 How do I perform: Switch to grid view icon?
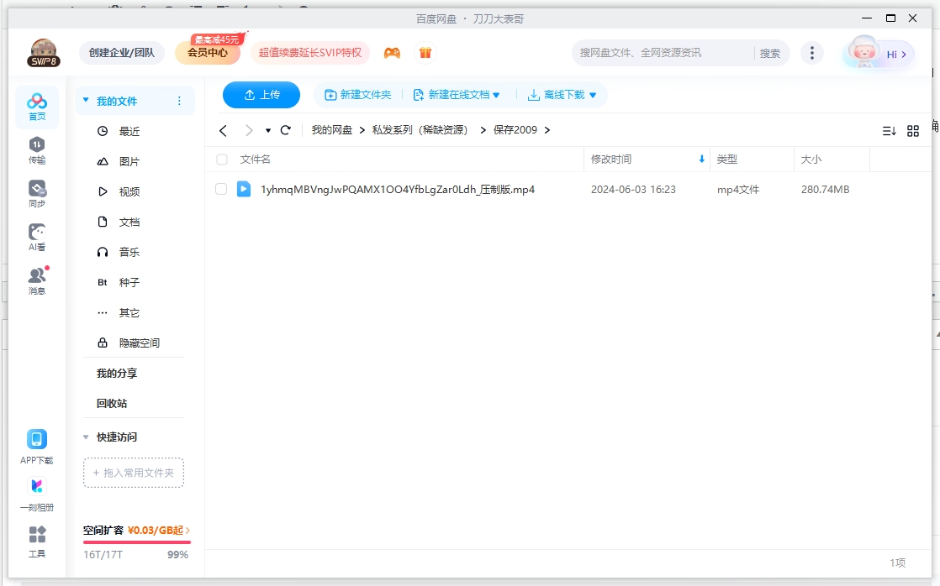913,131
